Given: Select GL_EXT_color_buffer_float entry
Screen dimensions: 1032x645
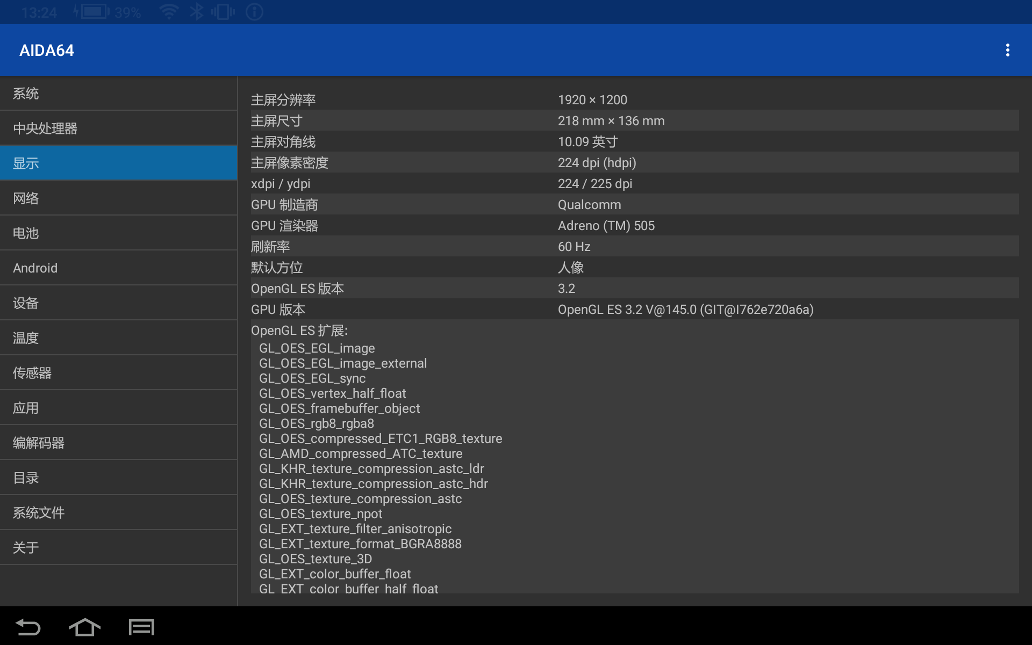Looking at the screenshot, I should 335,574.
